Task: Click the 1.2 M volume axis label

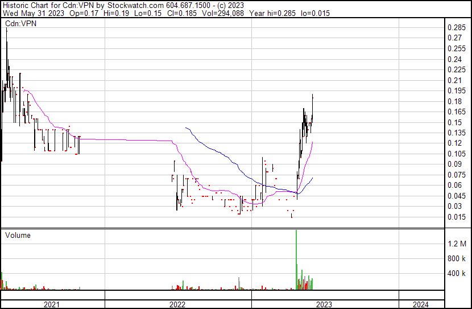Action: pos(457,244)
